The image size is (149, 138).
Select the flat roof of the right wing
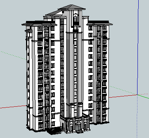100,23
